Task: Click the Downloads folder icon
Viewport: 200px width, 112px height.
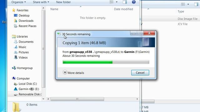Action: point(16,21)
